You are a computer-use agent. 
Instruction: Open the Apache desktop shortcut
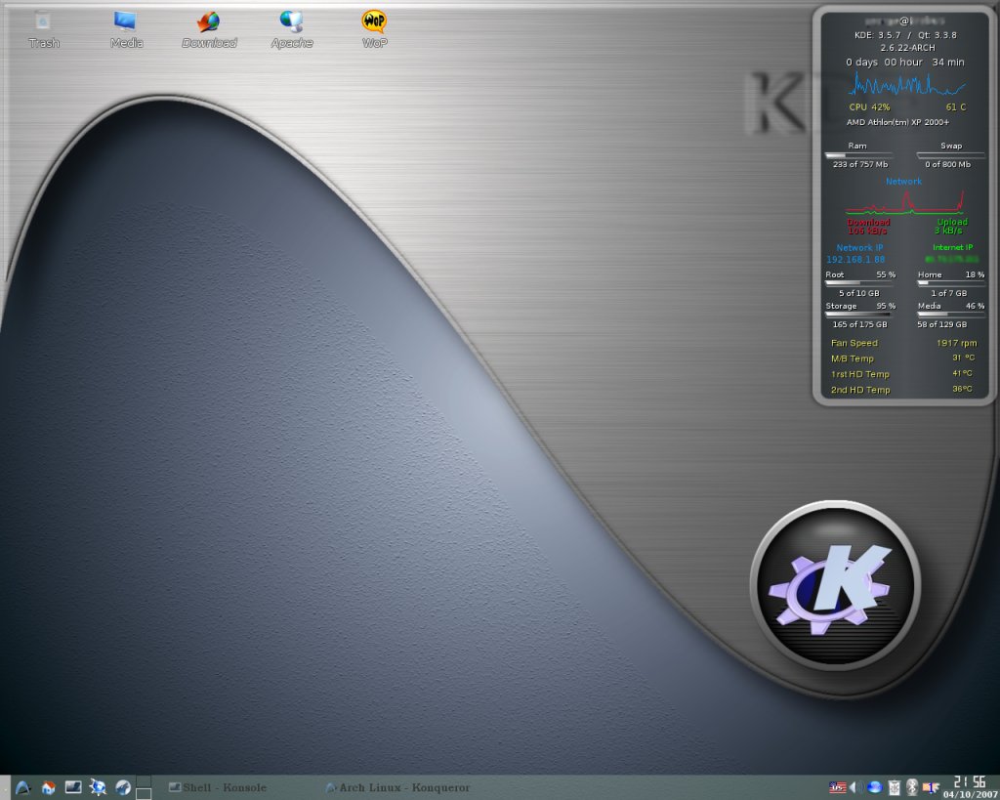pyautogui.click(x=291, y=30)
